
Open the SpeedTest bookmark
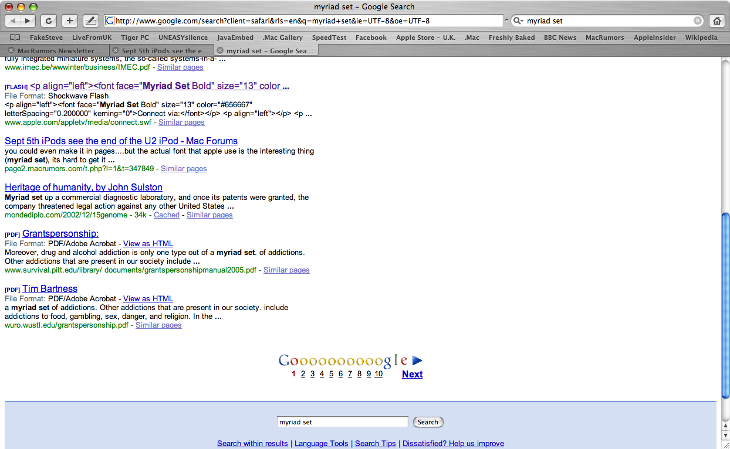click(329, 37)
